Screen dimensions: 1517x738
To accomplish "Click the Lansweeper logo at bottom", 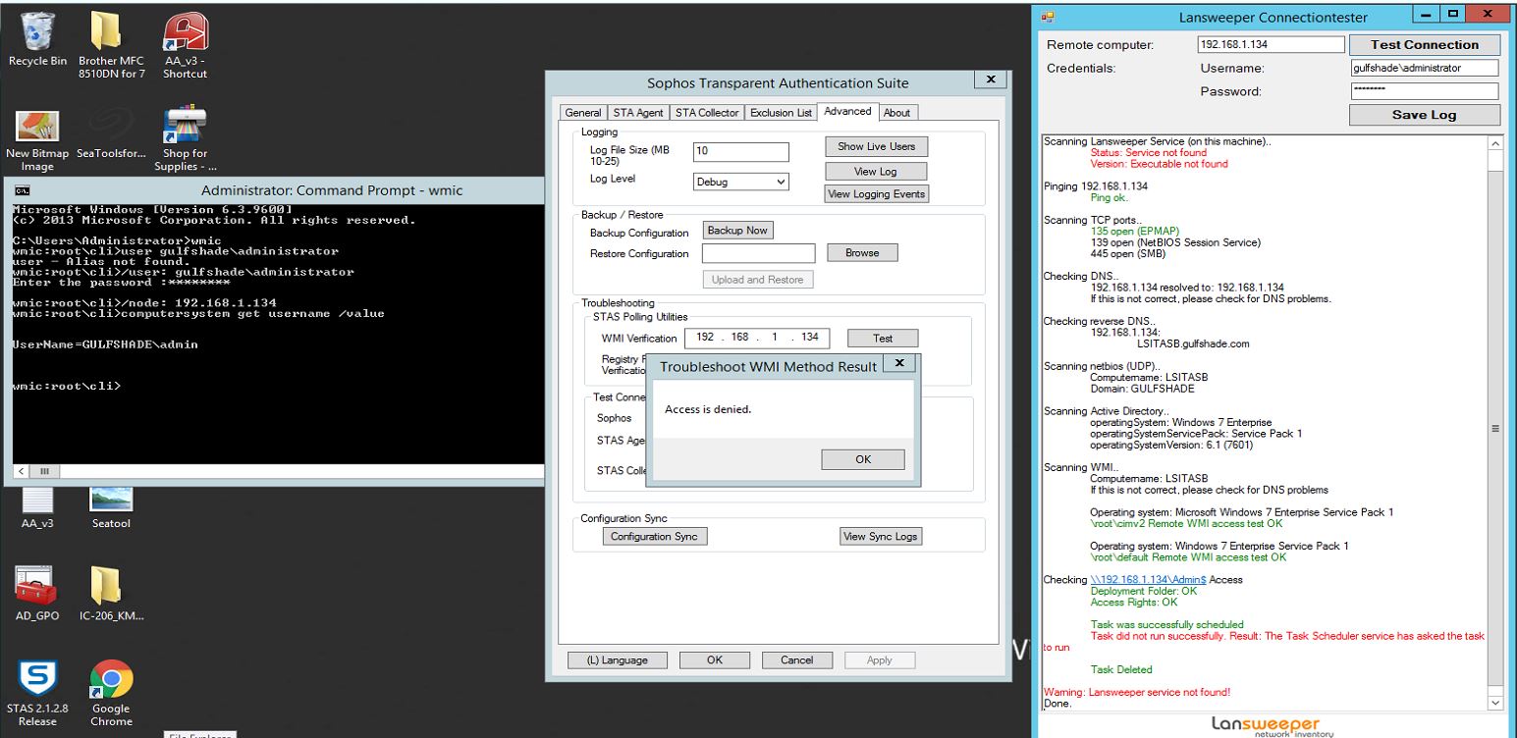I will (1273, 724).
